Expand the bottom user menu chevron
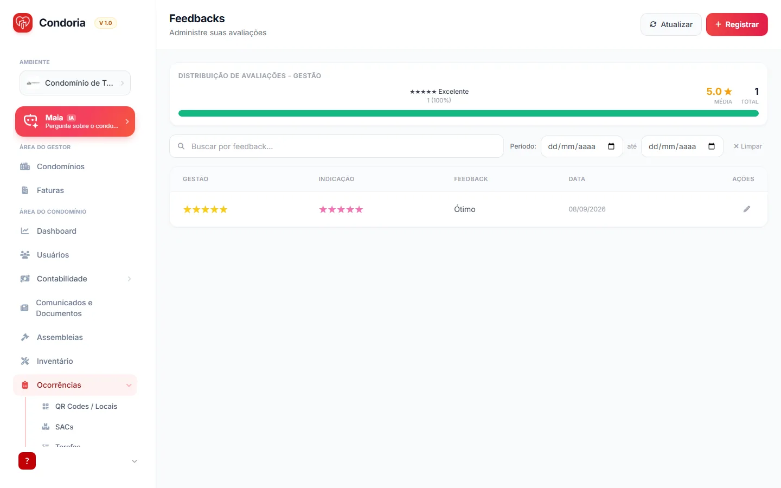781x488 pixels. (135, 461)
